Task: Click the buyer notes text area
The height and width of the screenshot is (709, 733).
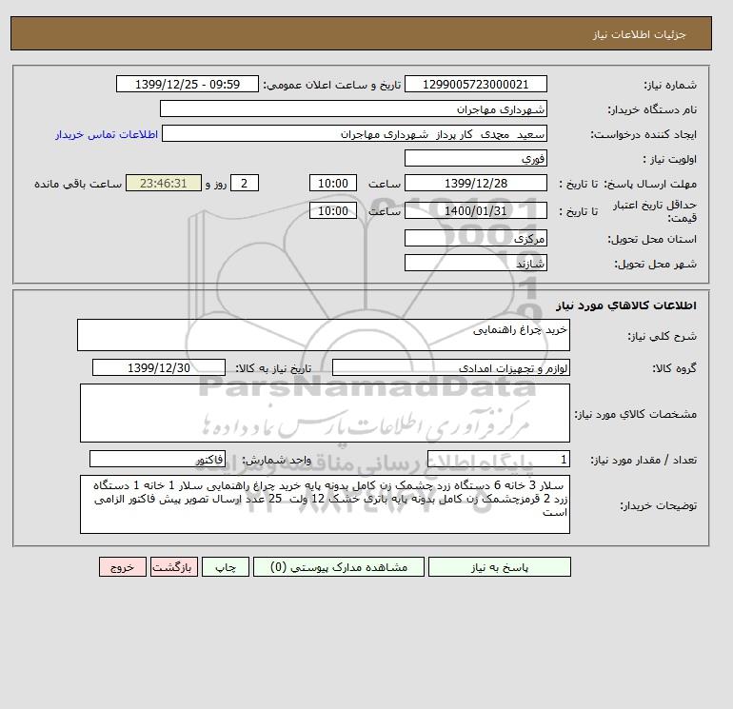Action: click(325, 504)
